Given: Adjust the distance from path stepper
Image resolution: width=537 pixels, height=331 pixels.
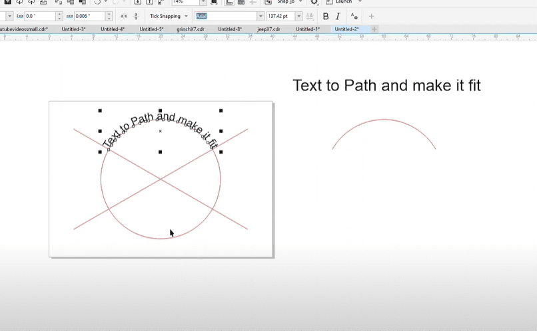Looking at the screenshot, I should click(x=59, y=16).
